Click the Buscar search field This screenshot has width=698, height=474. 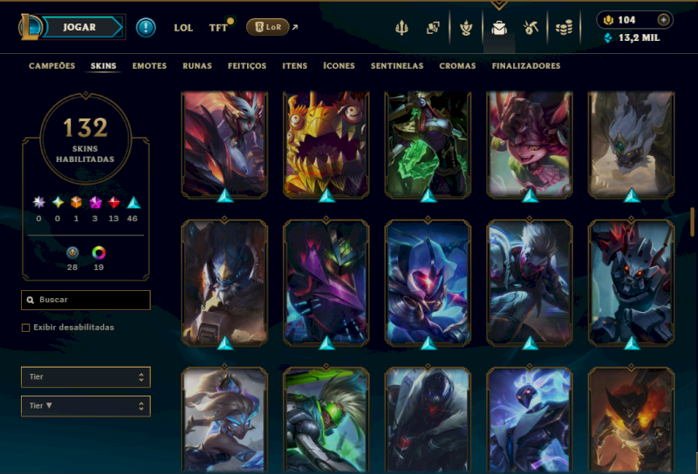[x=86, y=300]
